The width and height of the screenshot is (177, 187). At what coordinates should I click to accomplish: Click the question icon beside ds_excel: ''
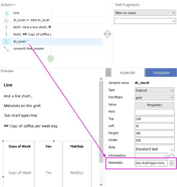(x=6, y=42)
